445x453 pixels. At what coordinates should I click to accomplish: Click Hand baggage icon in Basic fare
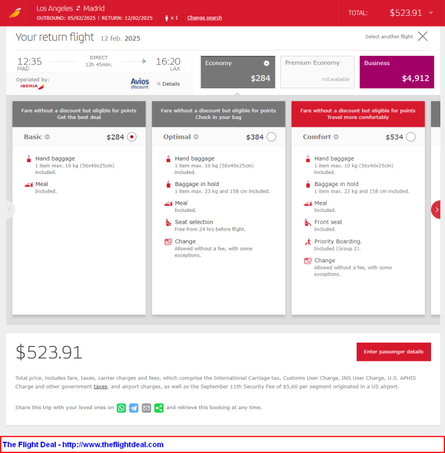click(29, 159)
